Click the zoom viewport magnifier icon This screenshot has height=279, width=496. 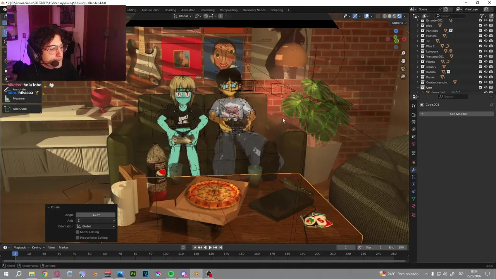403,53
